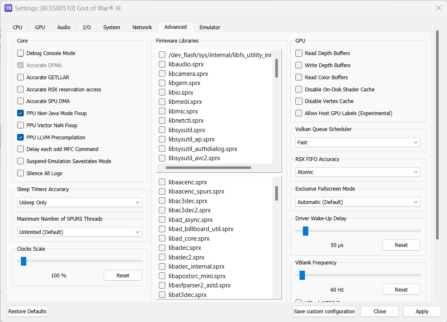Check libsysutil.sprx library

coord(162,130)
